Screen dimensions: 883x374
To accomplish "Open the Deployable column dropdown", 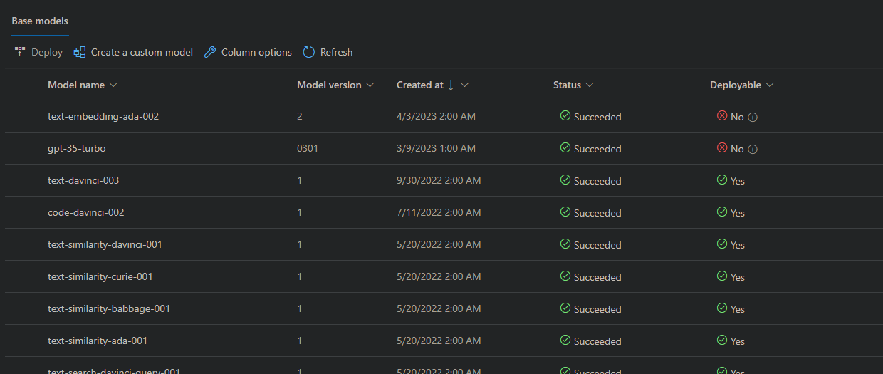I will click(769, 85).
